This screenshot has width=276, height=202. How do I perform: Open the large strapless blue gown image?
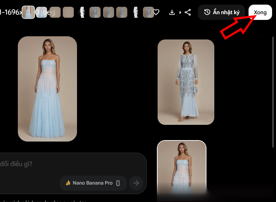47,89
